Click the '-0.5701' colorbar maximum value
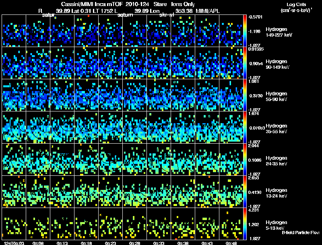The height and width of the screenshot is (245, 322). (255, 17)
